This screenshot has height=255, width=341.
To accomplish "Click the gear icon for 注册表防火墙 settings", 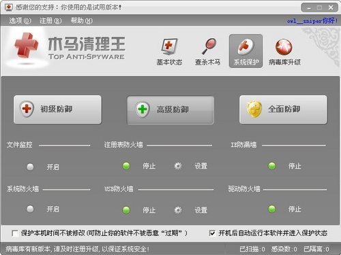I will tap(178, 166).
